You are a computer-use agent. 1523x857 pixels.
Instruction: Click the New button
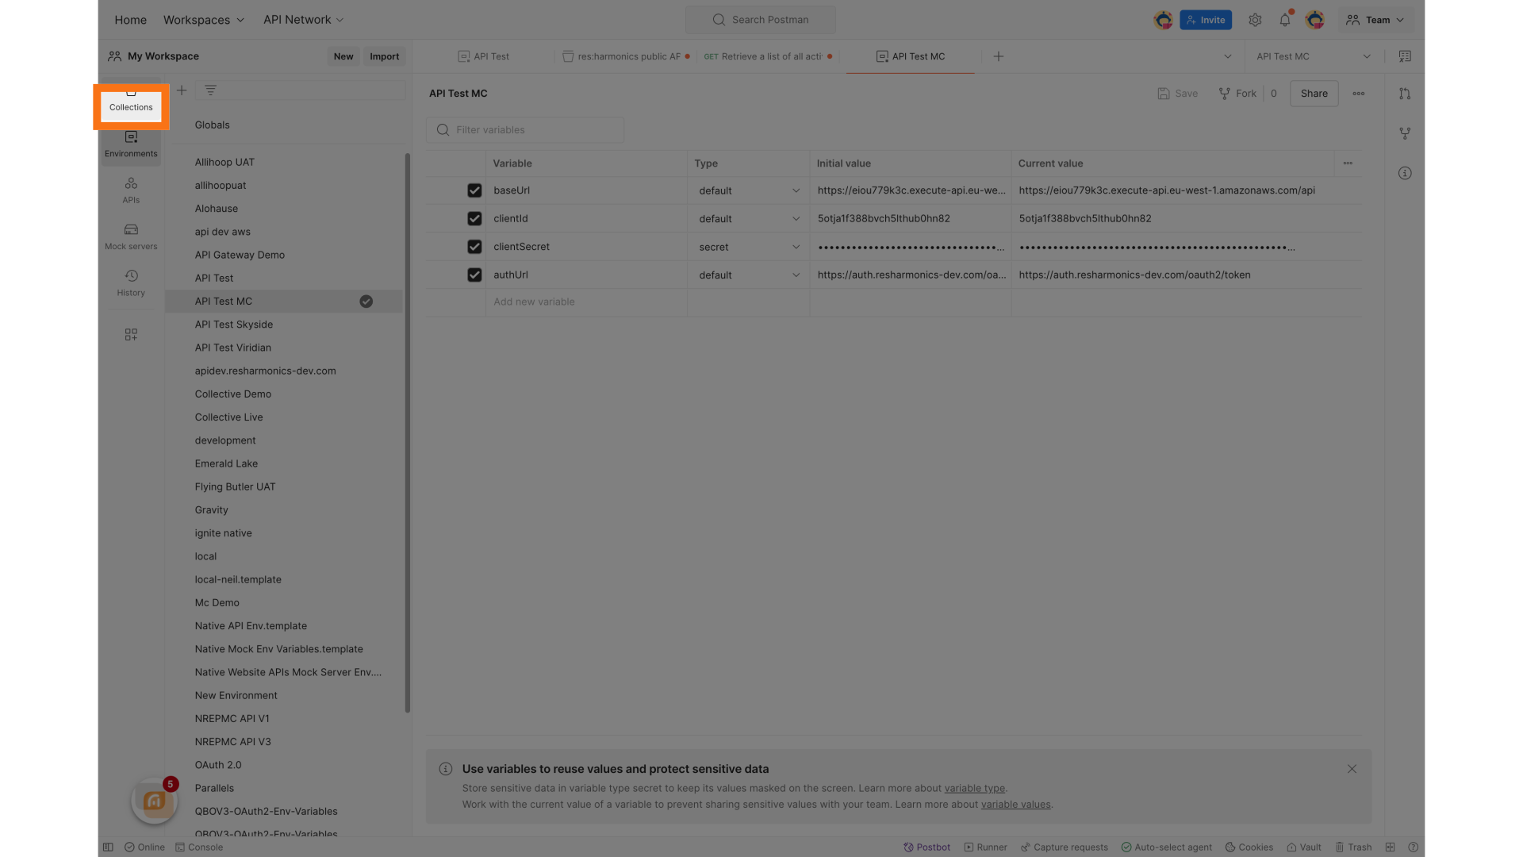(x=343, y=56)
